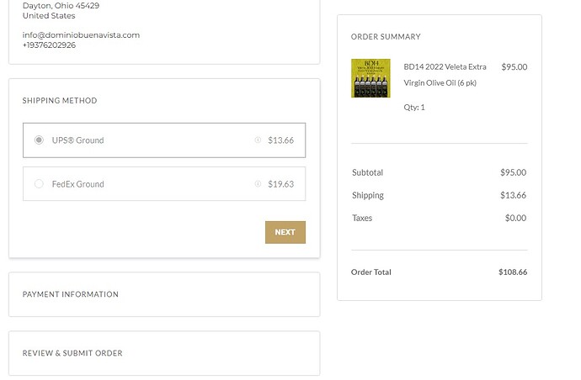This screenshot has height=380, width=581.
Task: Click the Shipping Method heading
Action: coord(60,101)
